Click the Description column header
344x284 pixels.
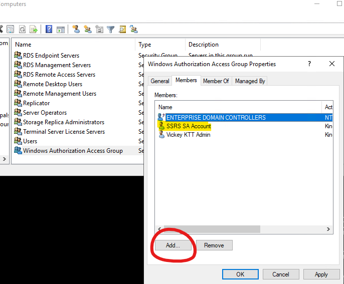(223, 45)
